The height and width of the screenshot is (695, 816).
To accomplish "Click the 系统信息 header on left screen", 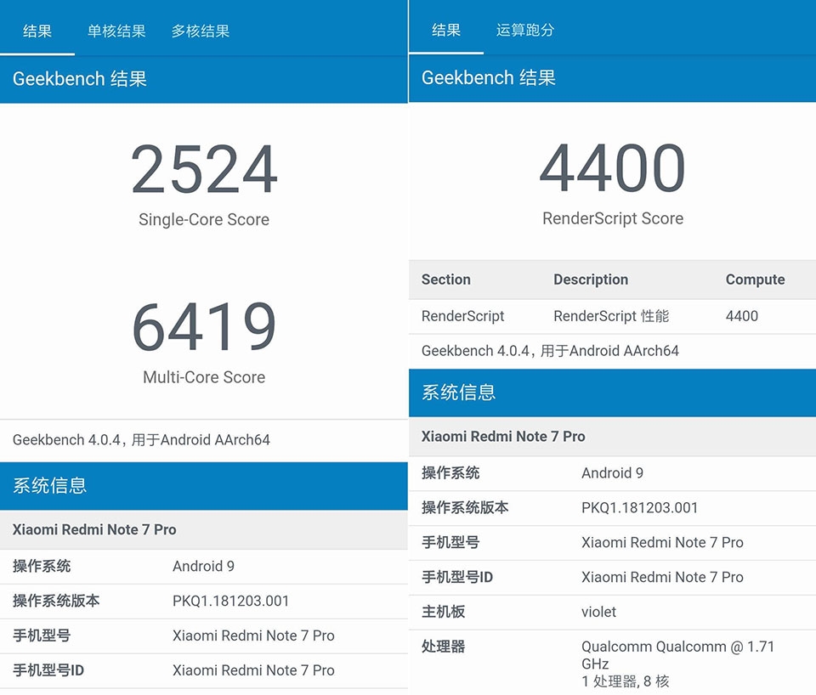I will pos(49,486).
